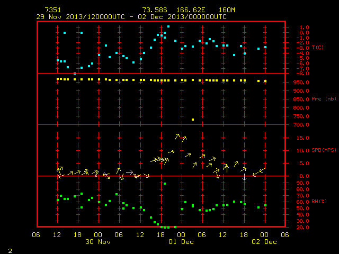Click the lowest cyan temperature point at -8.0
339x254 pixels.
tap(75, 74)
